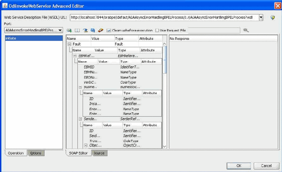Toggle the Clean up before execution checkbox
Screen dimensions: 282x172
tap(109, 30)
